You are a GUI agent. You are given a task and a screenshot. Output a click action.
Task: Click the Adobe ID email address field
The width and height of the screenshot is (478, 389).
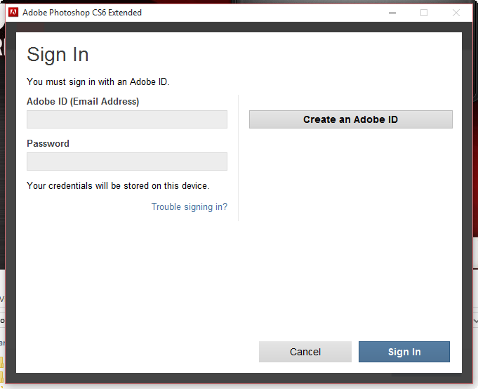127,119
